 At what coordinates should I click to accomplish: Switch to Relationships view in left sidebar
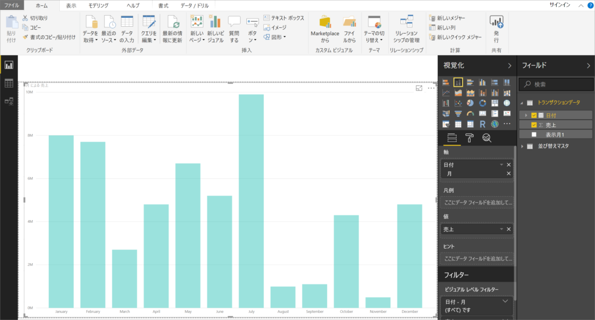[x=9, y=101]
